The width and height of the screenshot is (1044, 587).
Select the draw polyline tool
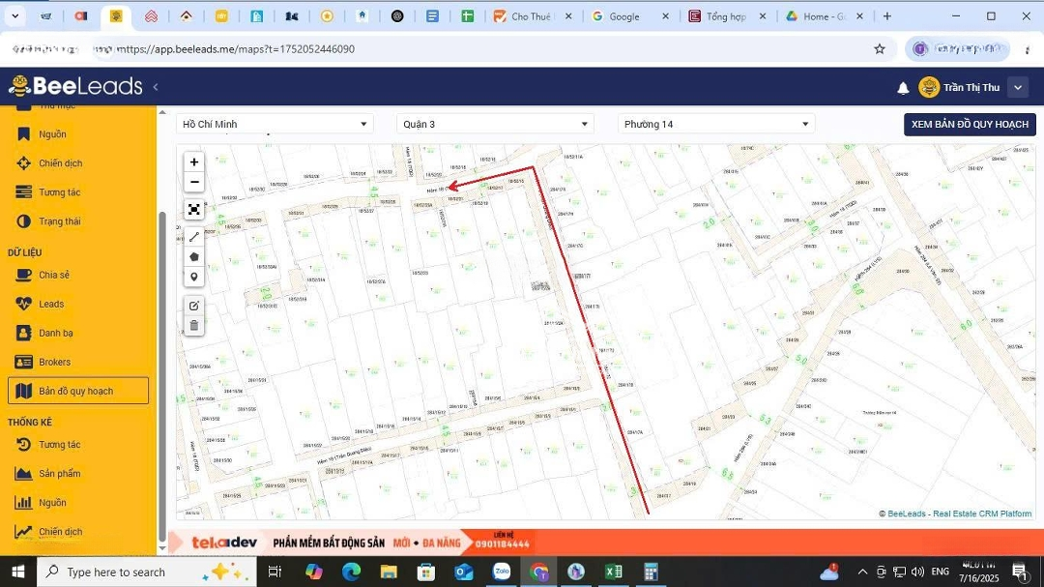(x=194, y=237)
